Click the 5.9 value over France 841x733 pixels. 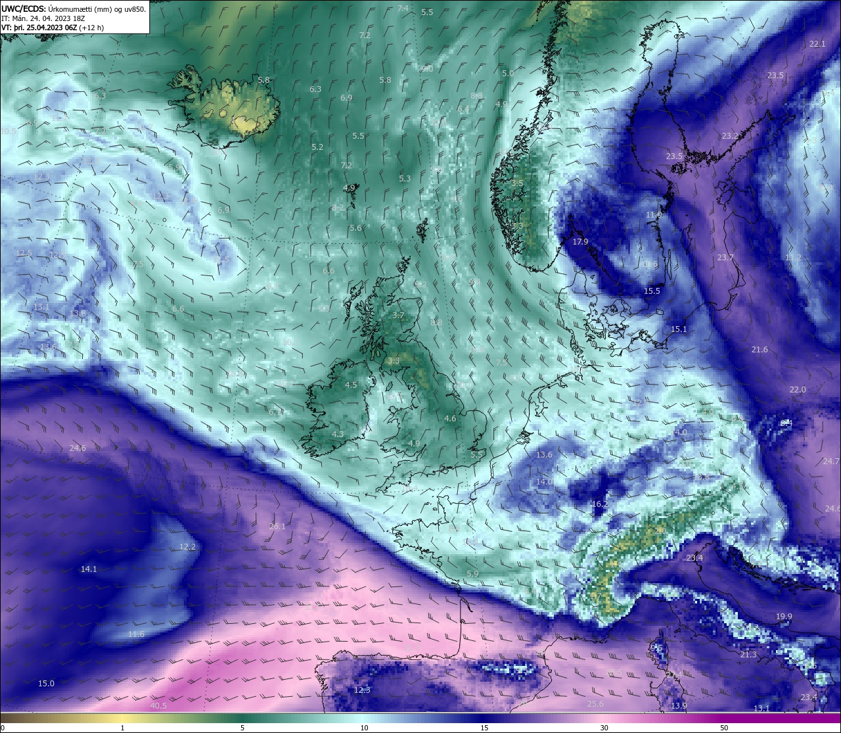472,574
